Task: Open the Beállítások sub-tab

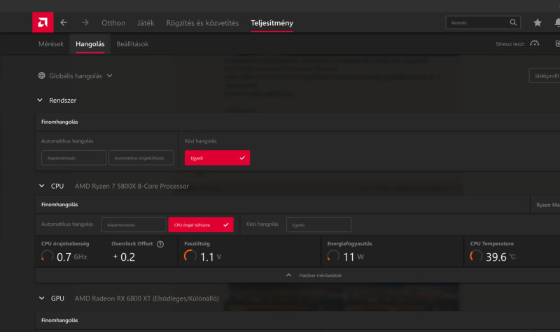Action: tap(132, 44)
